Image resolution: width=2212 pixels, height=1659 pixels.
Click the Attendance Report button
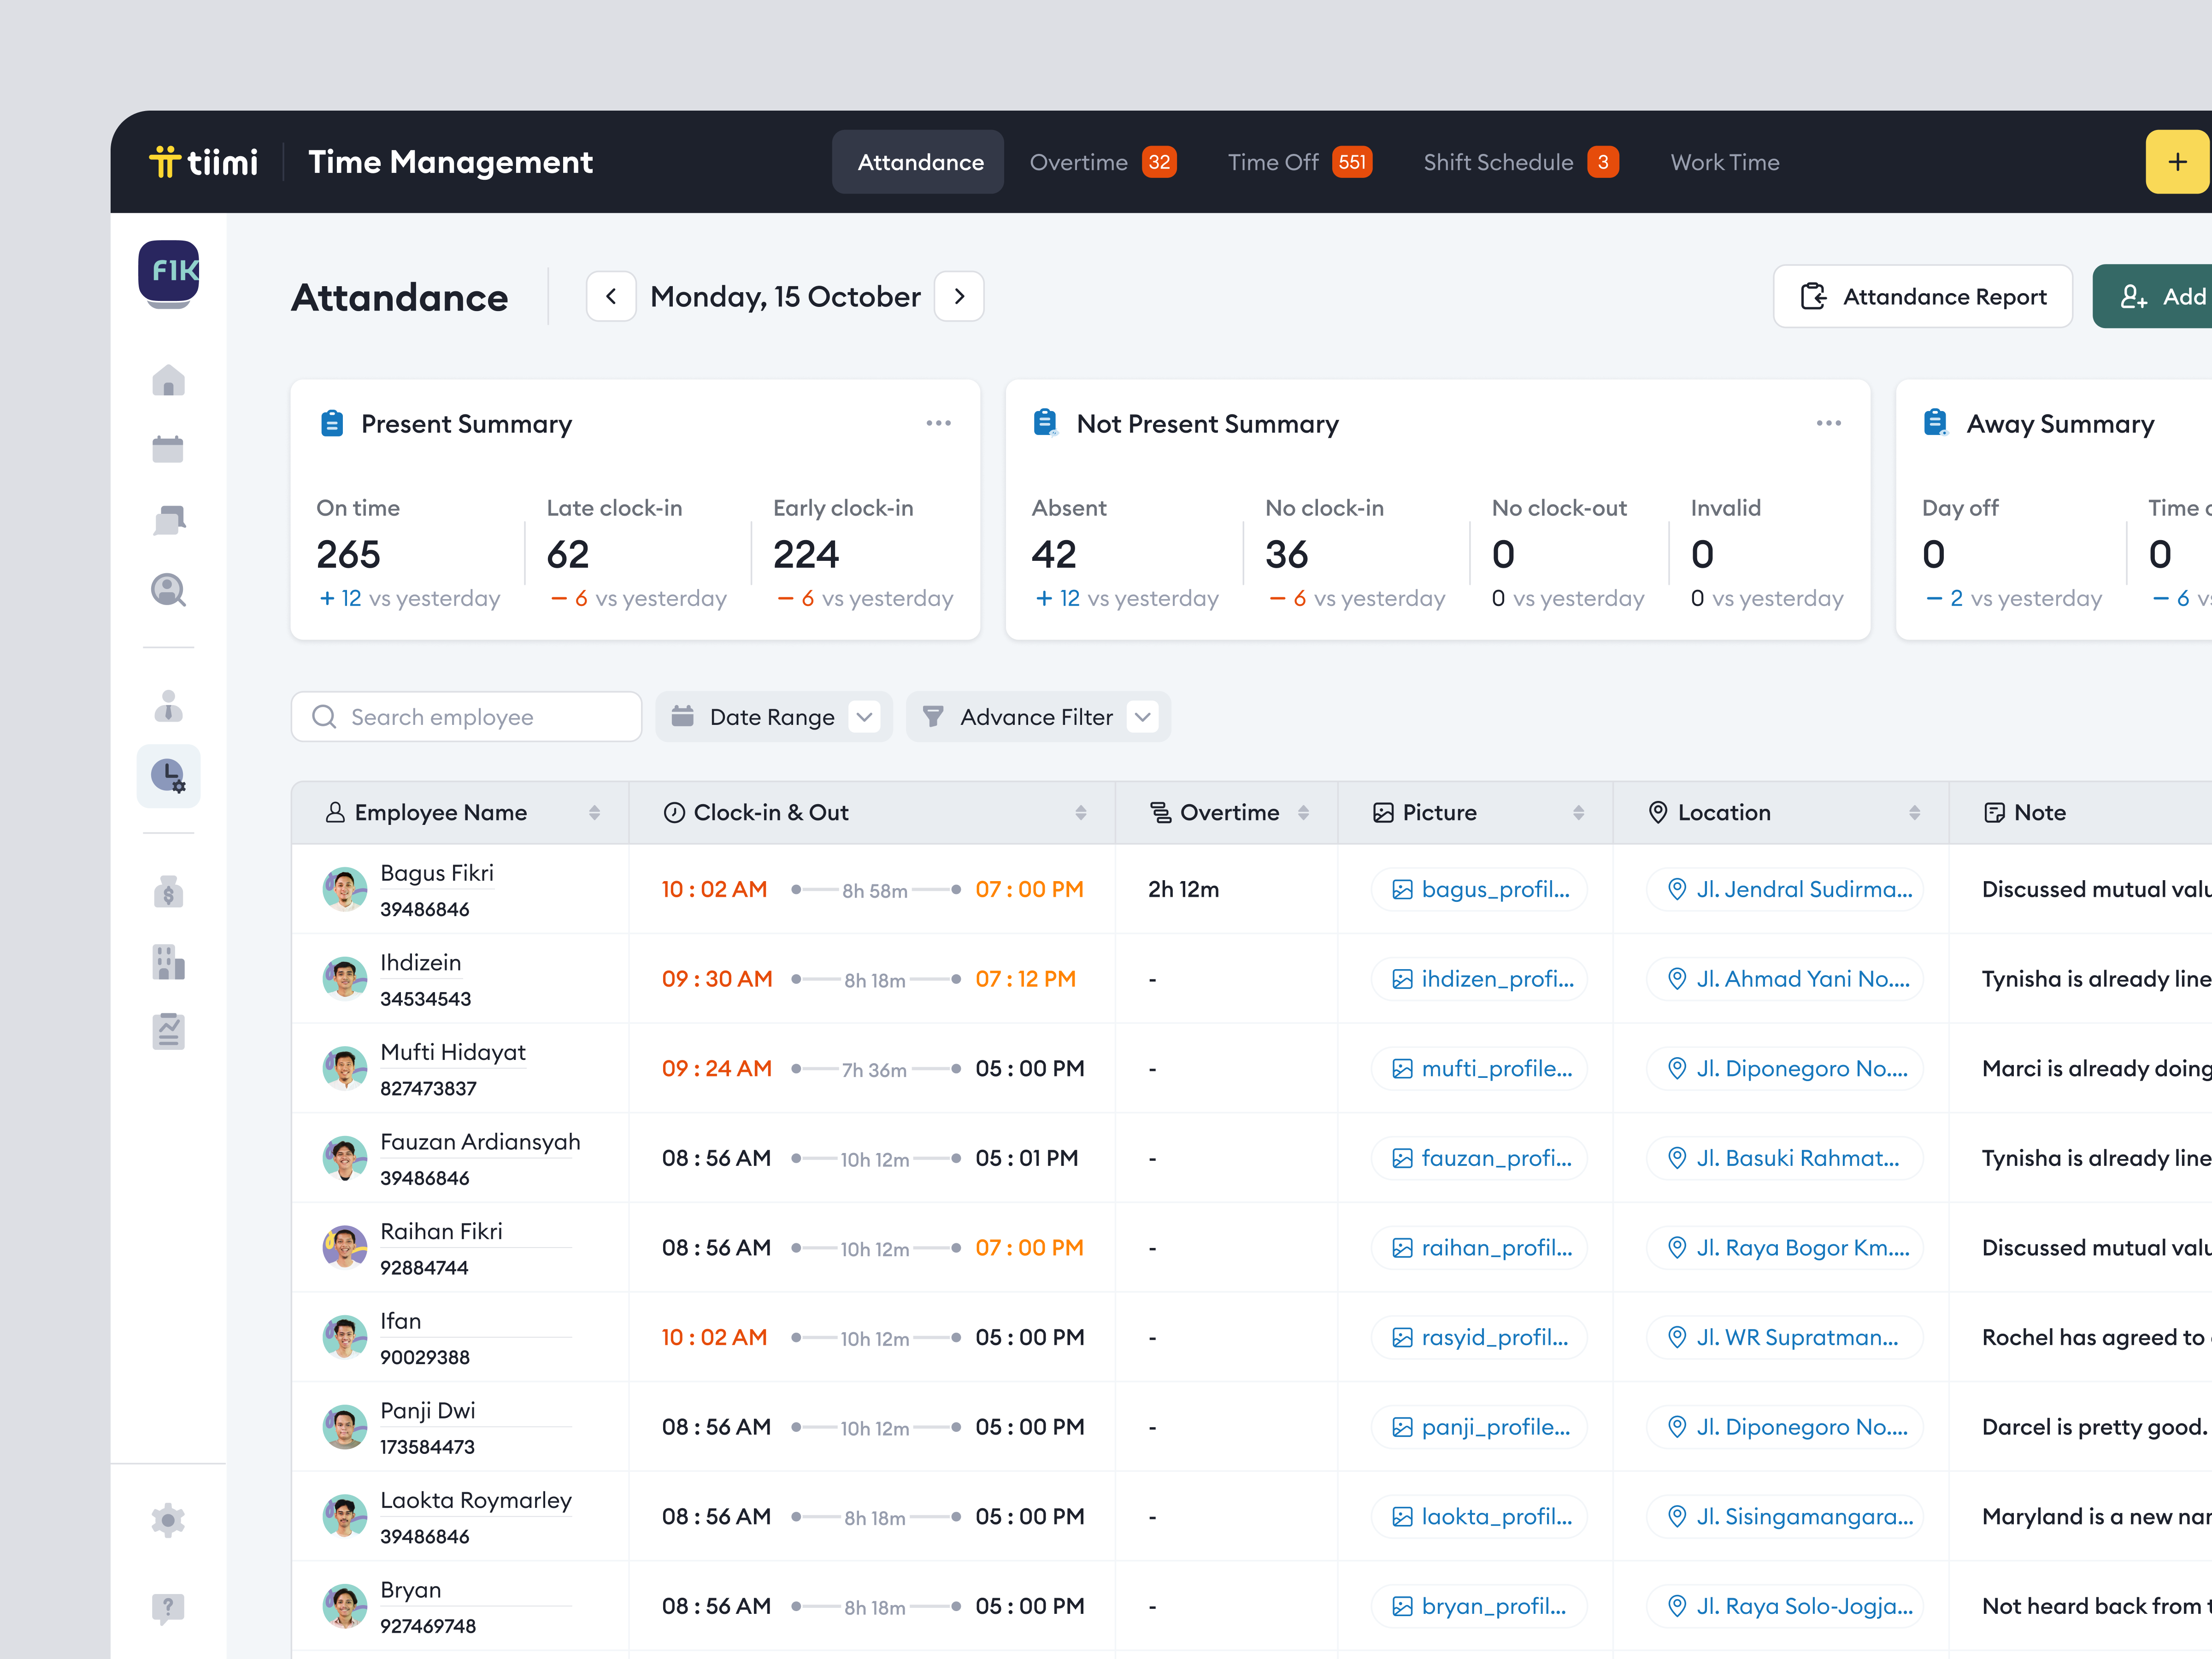point(1922,296)
